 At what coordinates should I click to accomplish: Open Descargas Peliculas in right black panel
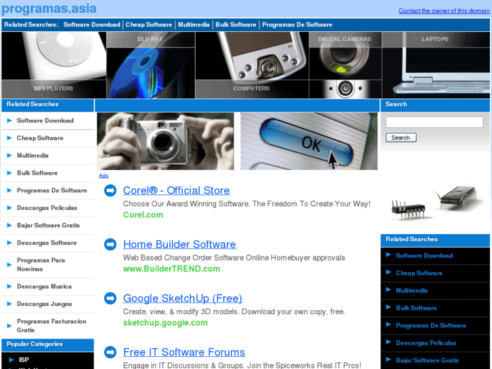point(426,343)
